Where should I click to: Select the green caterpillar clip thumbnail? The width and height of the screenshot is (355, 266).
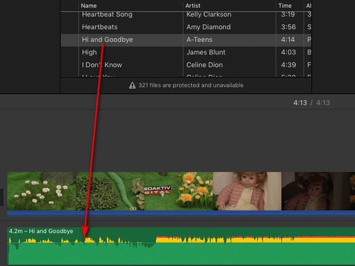110,191
